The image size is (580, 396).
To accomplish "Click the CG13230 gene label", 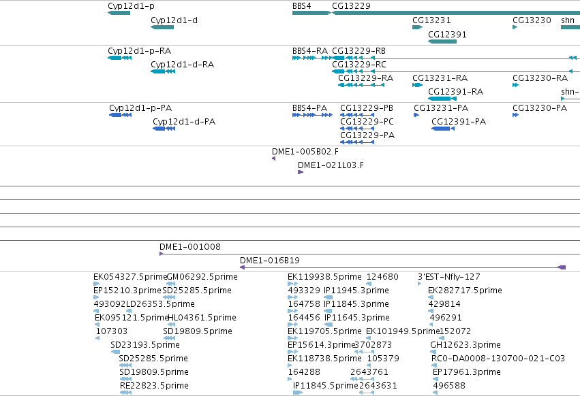I will (x=532, y=20).
